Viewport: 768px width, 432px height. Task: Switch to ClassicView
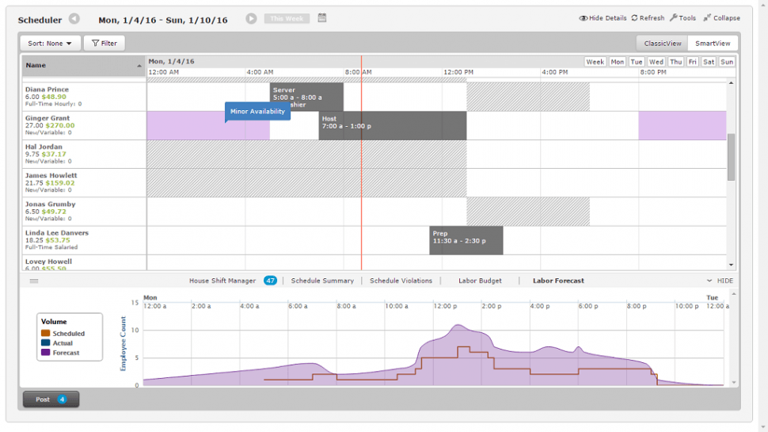pos(662,43)
